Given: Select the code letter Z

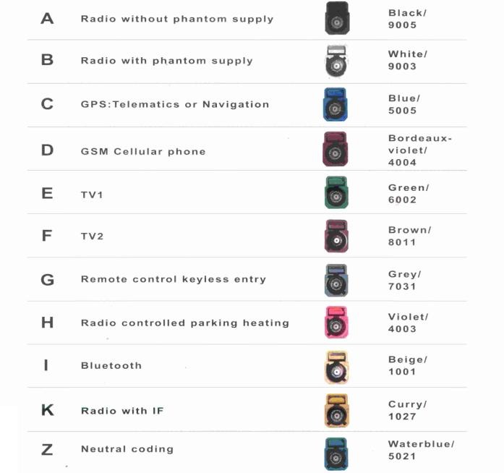Looking at the screenshot, I should (x=47, y=450).
